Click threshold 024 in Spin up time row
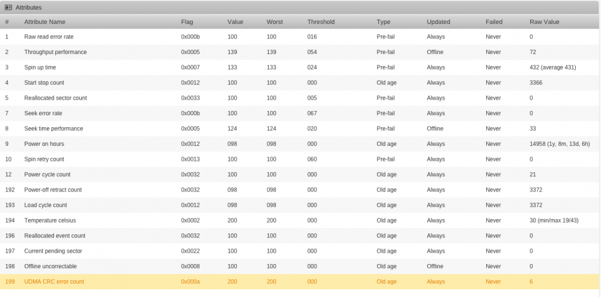This screenshot has height=297, width=601. [x=312, y=67]
